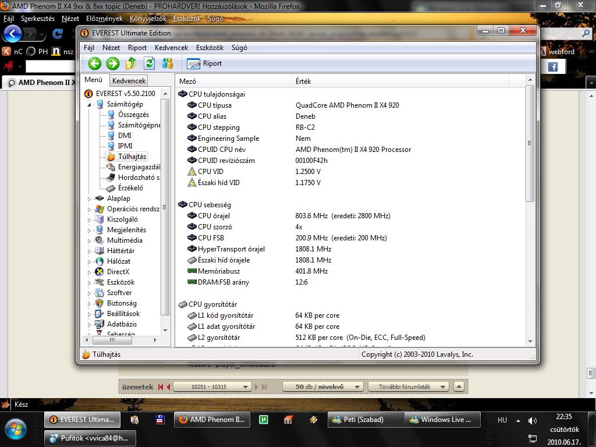Expand the Multimédia tree node

[89, 240]
